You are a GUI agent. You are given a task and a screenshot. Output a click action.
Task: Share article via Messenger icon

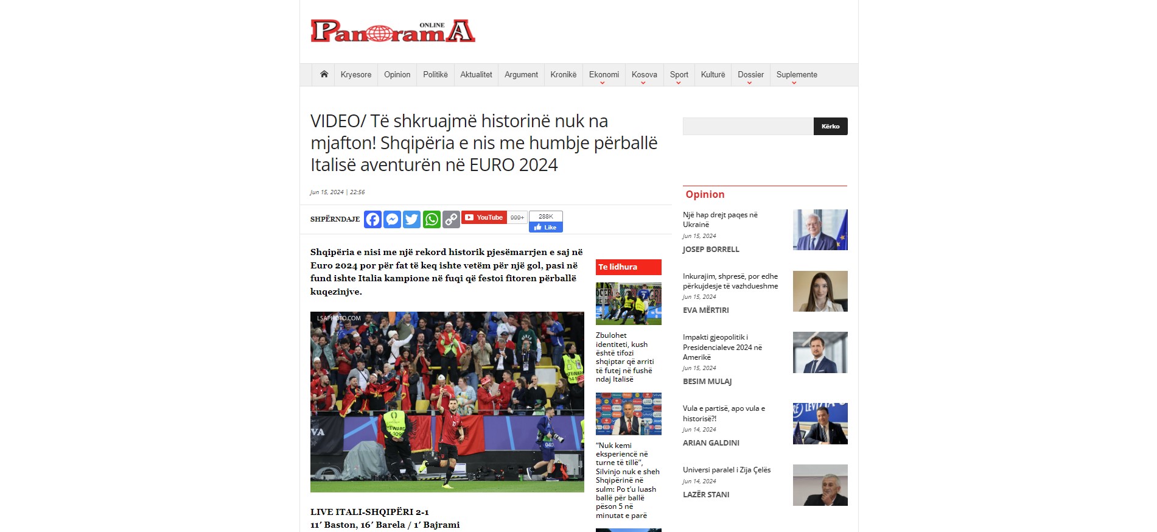[x=393, y=219]
